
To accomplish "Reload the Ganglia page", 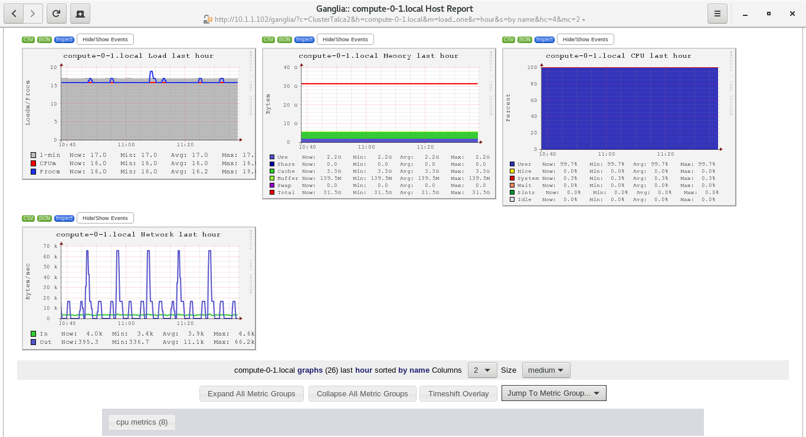I will coord(56,13).
